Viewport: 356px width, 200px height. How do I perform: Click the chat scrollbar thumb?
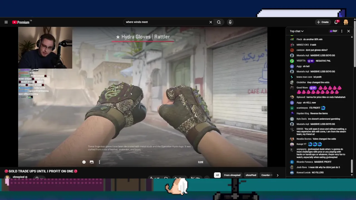tap(352, 166)
